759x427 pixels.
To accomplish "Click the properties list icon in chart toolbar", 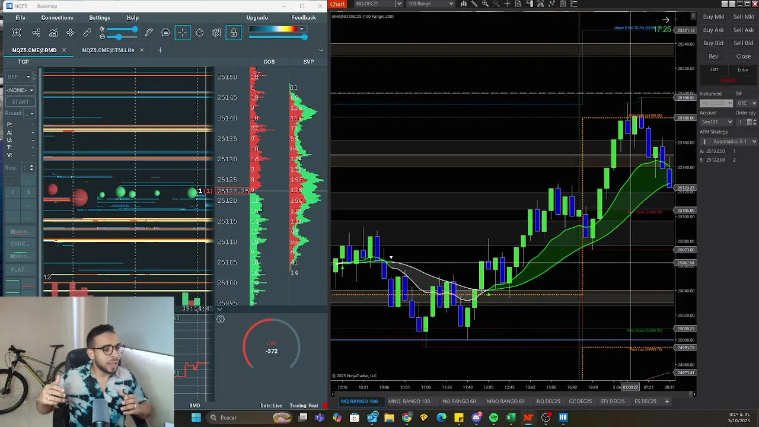I will (x=574, y=4).
